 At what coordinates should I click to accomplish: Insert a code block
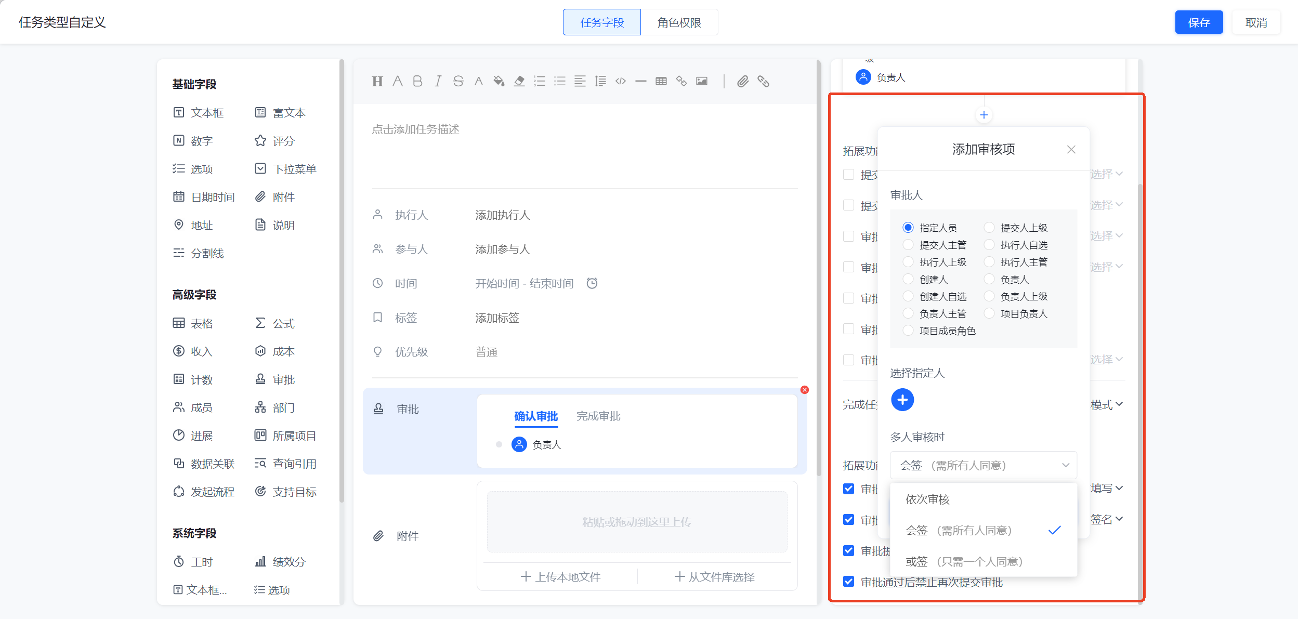click(x=621, y=82)
